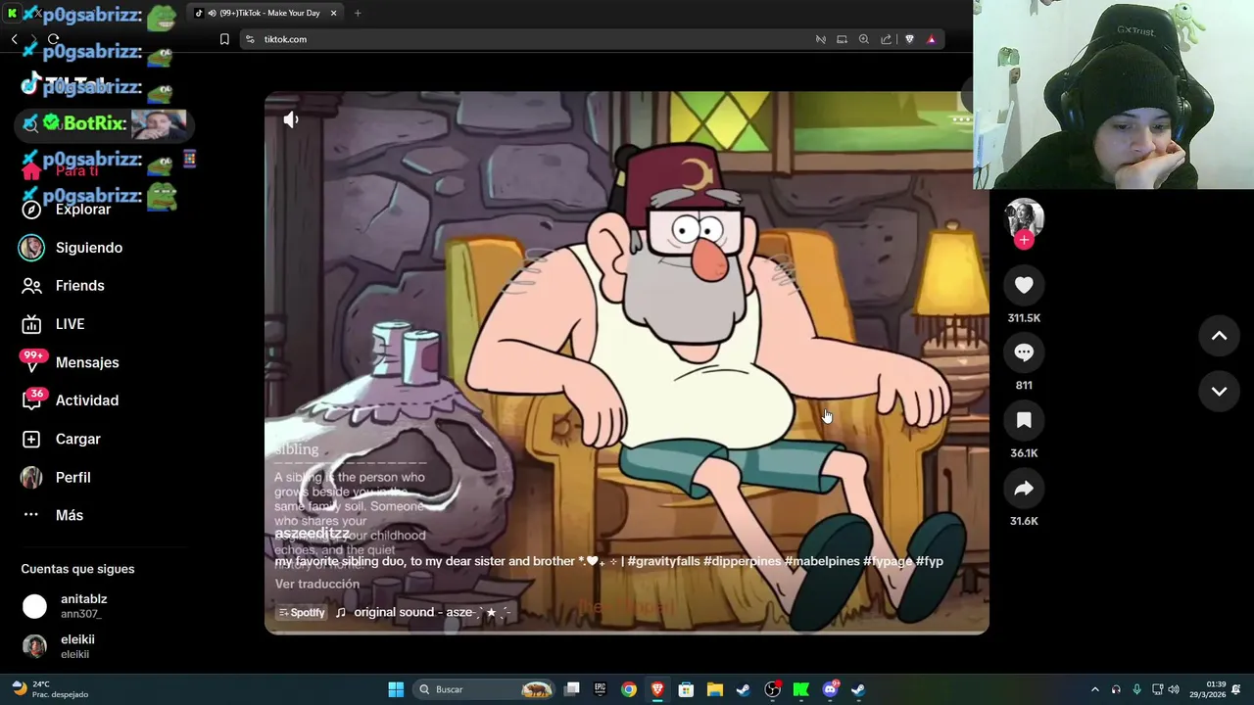1254x705 pixels.
Task: Click Cargar to upload a video
Action: [x=78, y=439]
